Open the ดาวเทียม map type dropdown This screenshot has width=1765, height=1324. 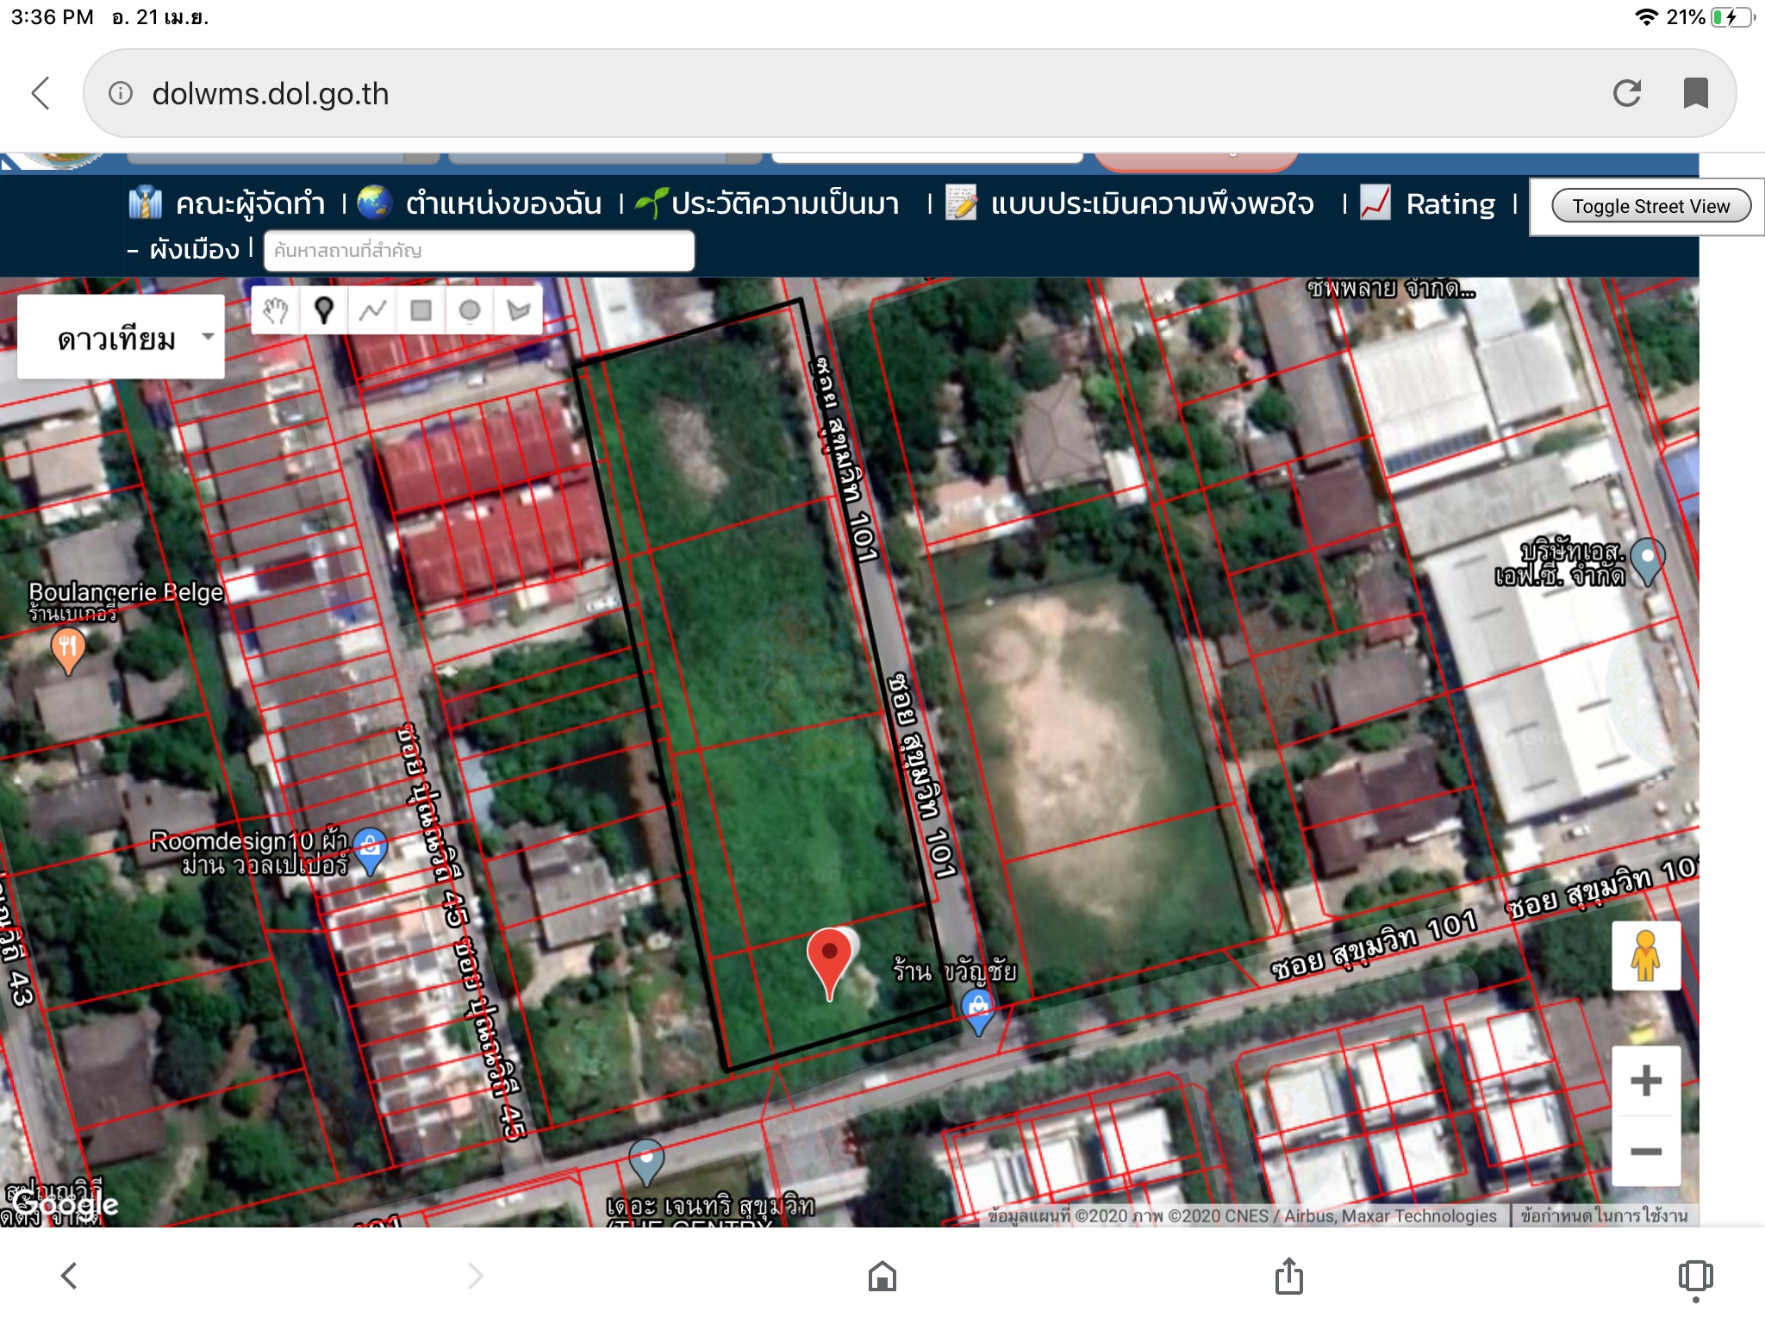click(122, 338)
